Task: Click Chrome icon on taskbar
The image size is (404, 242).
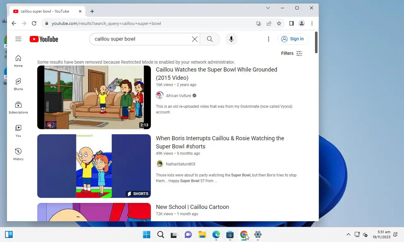Action: (x=244, y=234)
